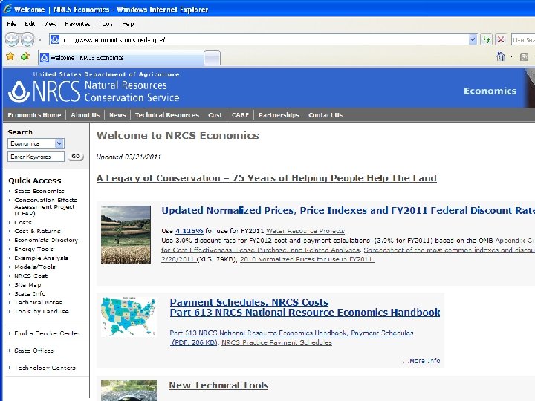
Task: Open Technology Centers sidebar link
Action: click(x=45, y=368)
